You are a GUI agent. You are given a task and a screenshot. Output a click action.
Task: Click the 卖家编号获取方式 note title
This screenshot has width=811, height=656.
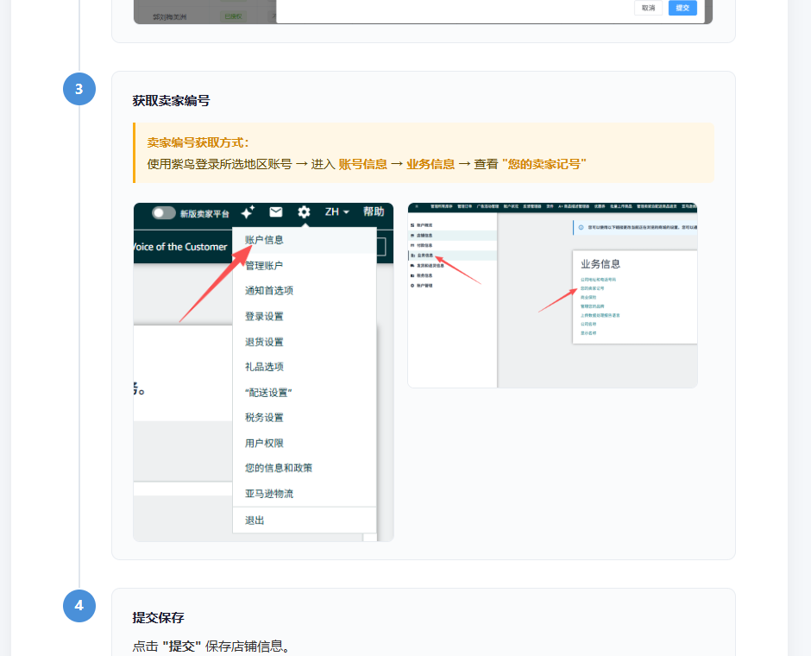tap(198, 142)
